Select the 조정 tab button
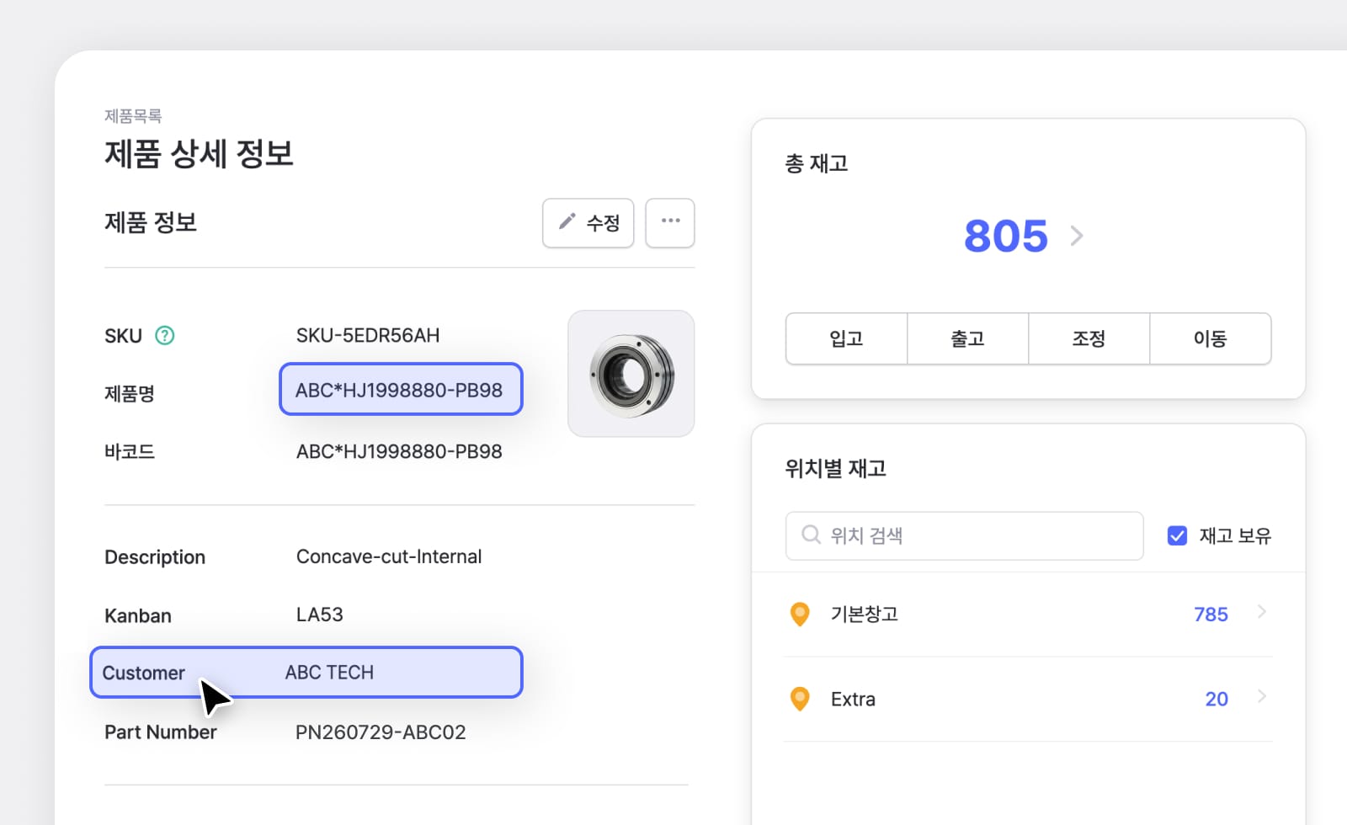The width and height of the screenshot is (1347, 825). pyautogui.click(x=1089, y=338)
